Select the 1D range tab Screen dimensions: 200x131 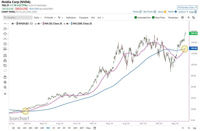click(x=13, y=128)
